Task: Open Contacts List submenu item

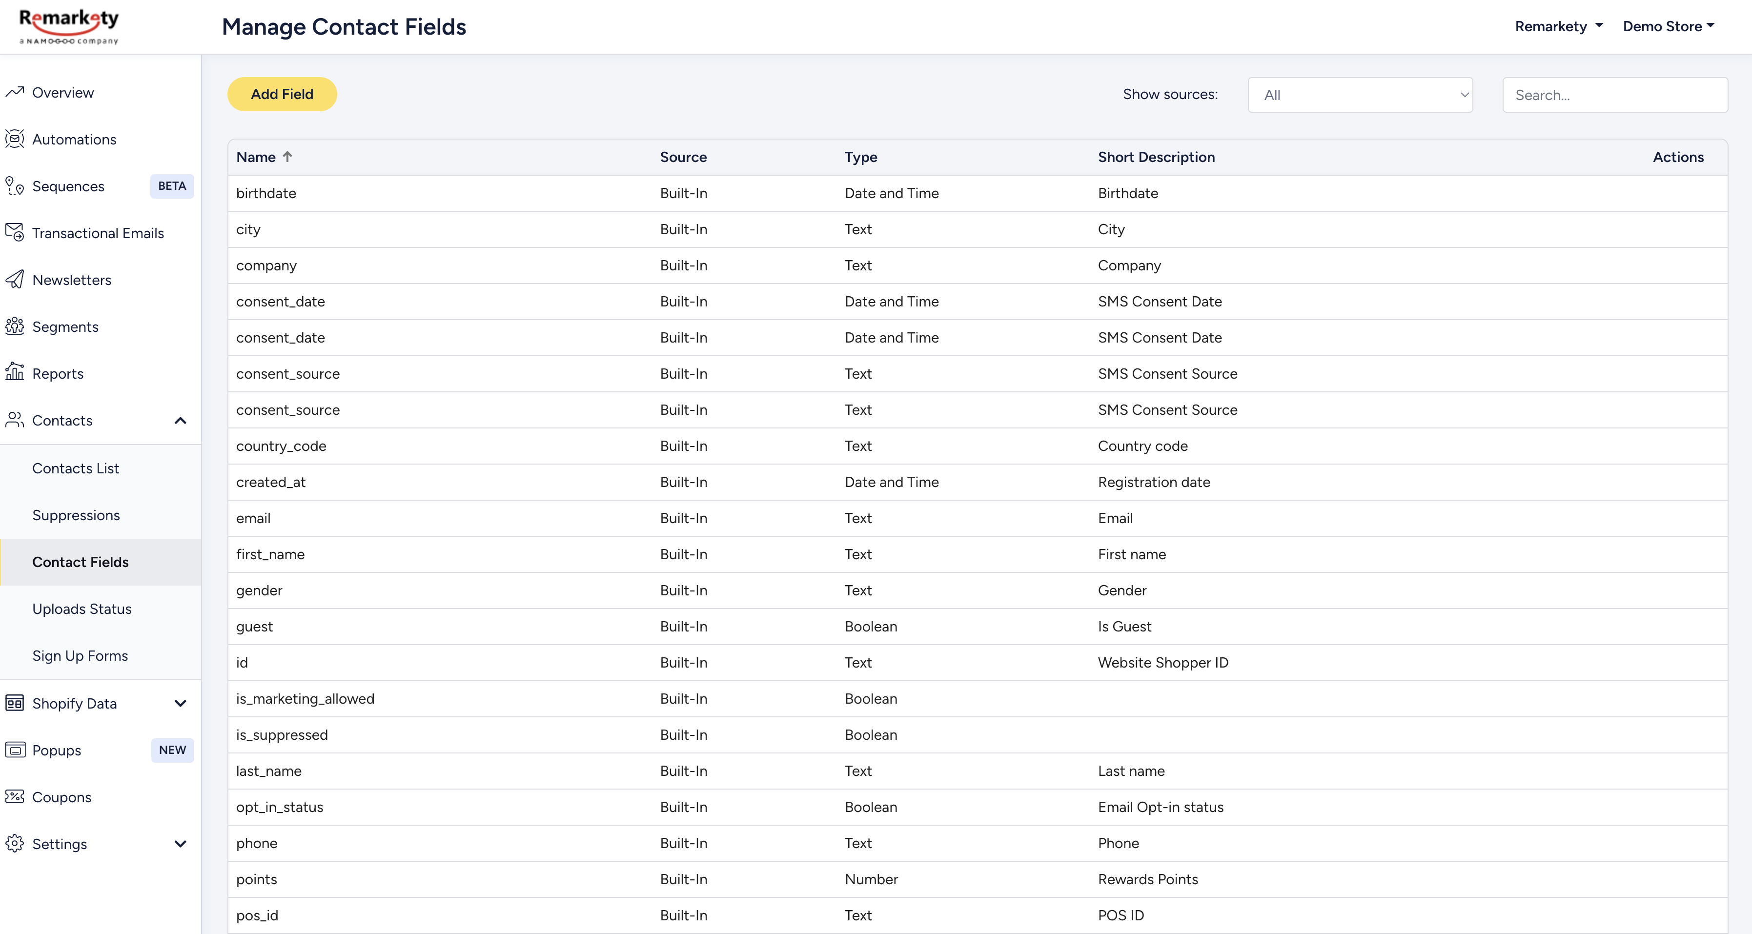Action: coord(76,468)
